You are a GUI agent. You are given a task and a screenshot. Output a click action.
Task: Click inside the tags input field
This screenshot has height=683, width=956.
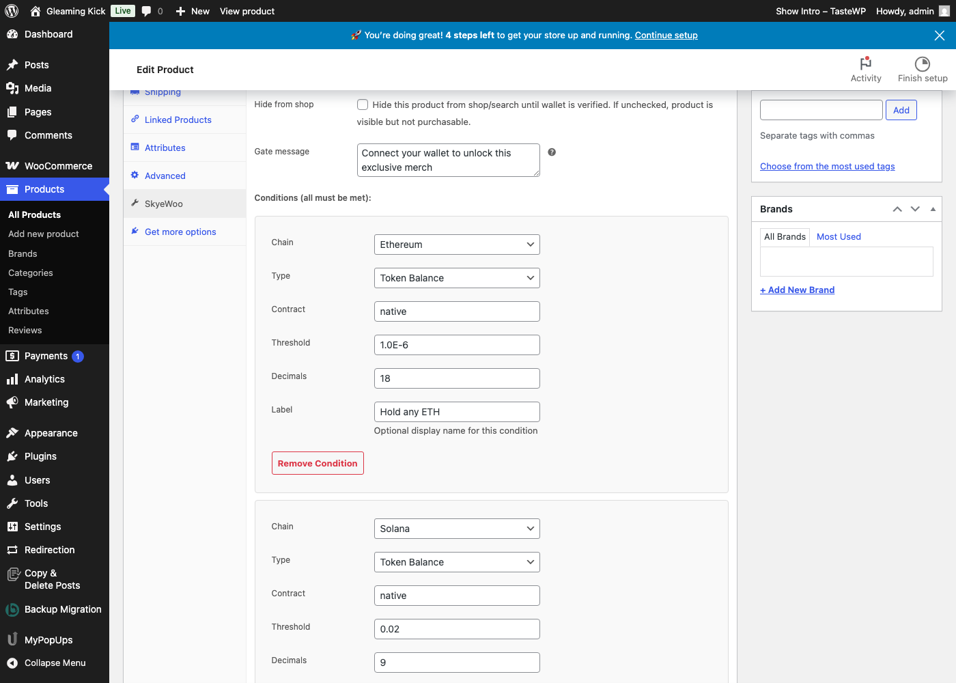click(821, 109)
